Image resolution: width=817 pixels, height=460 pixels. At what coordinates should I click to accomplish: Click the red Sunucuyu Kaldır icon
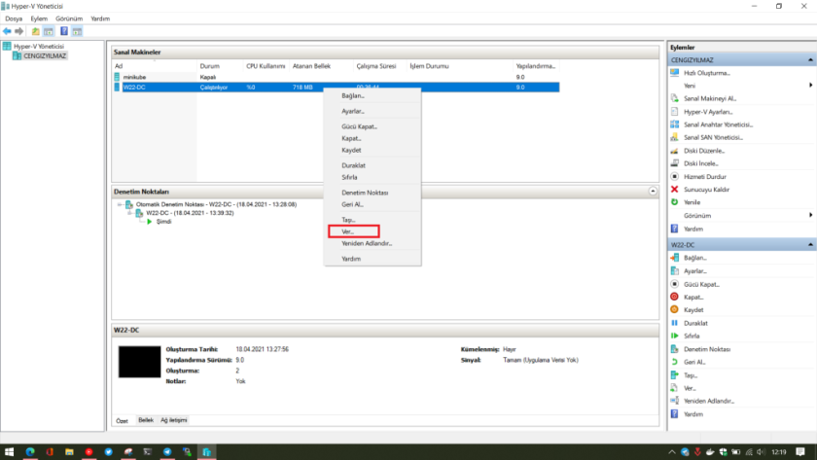point(675,189)
